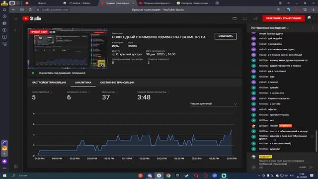Click the browser sidebar three-dots more icon

pos(4,168)
